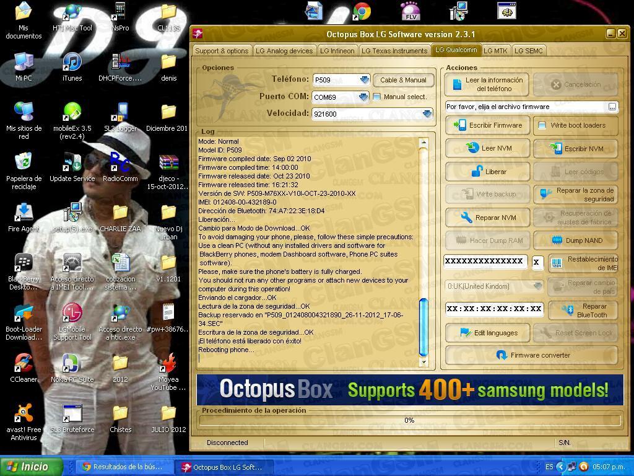Viewport: 634px width, 476px height.
Task: Launch the HTI Misc Tool shortcut
Action: click(x=72, y=17)
